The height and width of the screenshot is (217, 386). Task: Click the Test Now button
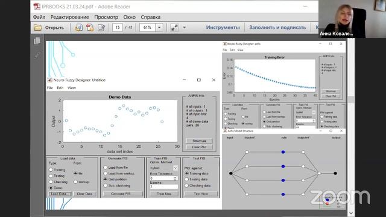tap(201, 194)
